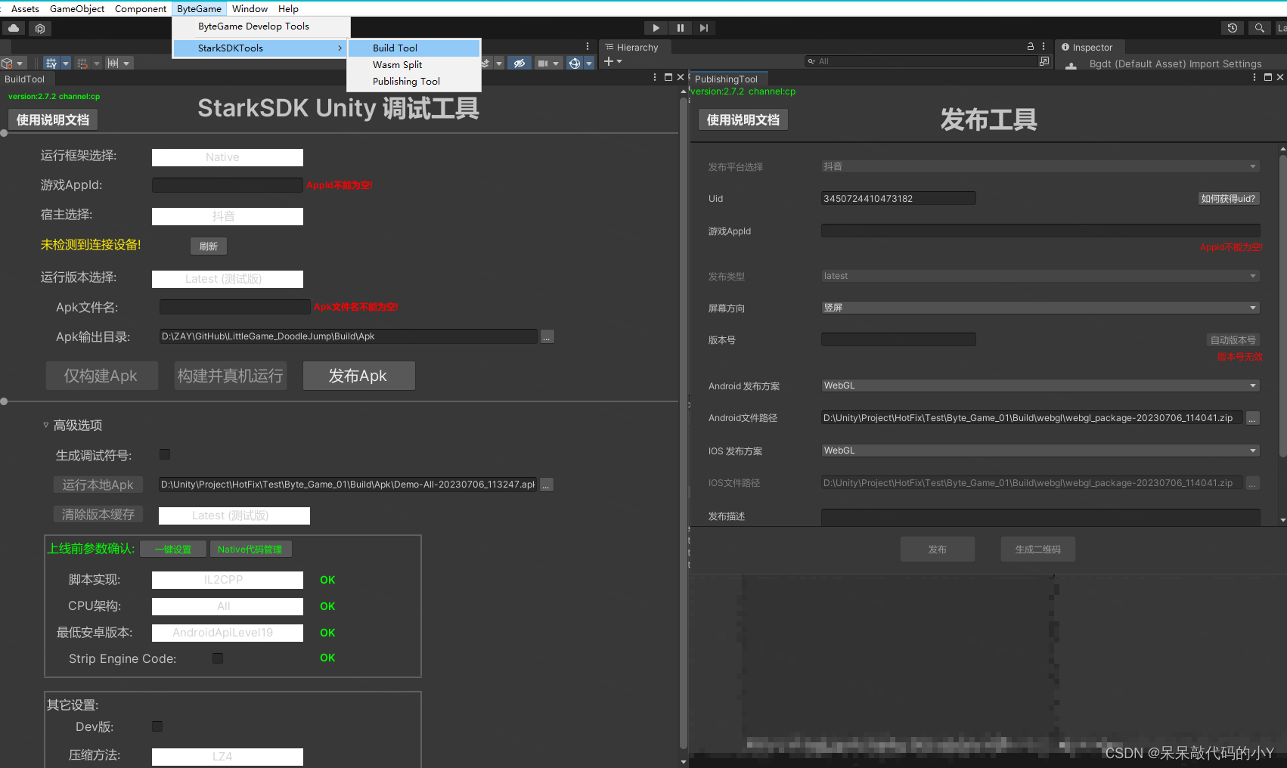Toggle the grid snapping icon
Image resolution: width=1287 pixels, height=768 pixels.
pos(51,63)
